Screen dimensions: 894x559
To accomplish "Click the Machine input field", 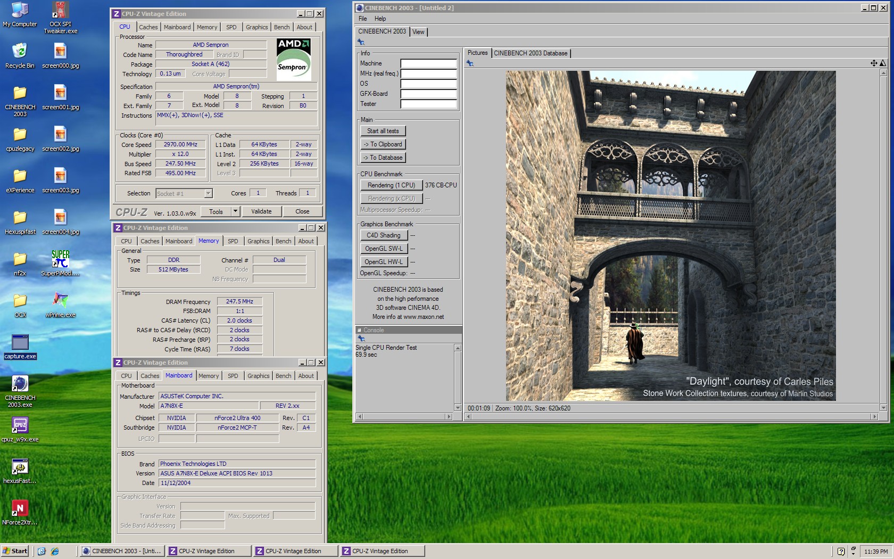I will coord(428,63).
